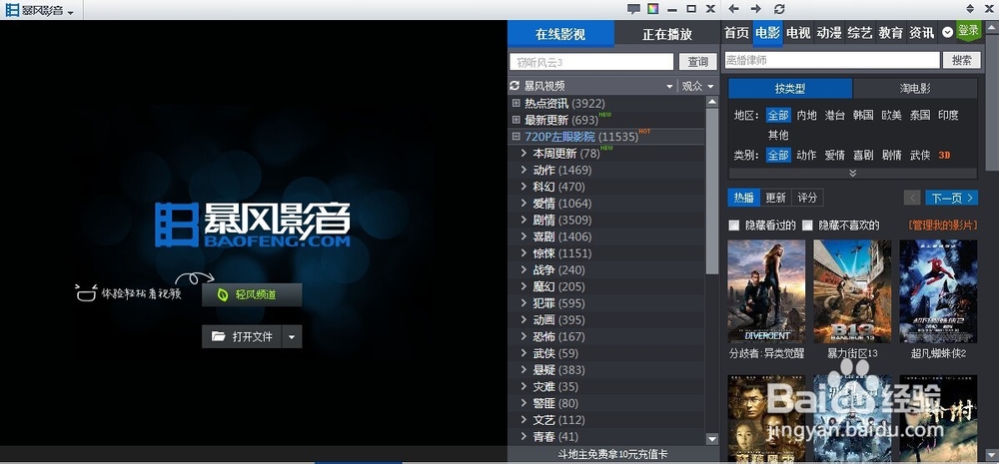Click the category list scroll down arrow
999x464 pixels.
click(x=712, y=438)
